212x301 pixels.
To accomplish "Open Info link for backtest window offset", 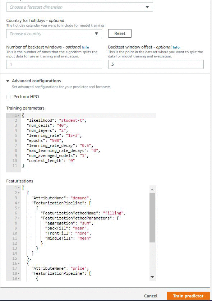I will [x=176, y=47].
